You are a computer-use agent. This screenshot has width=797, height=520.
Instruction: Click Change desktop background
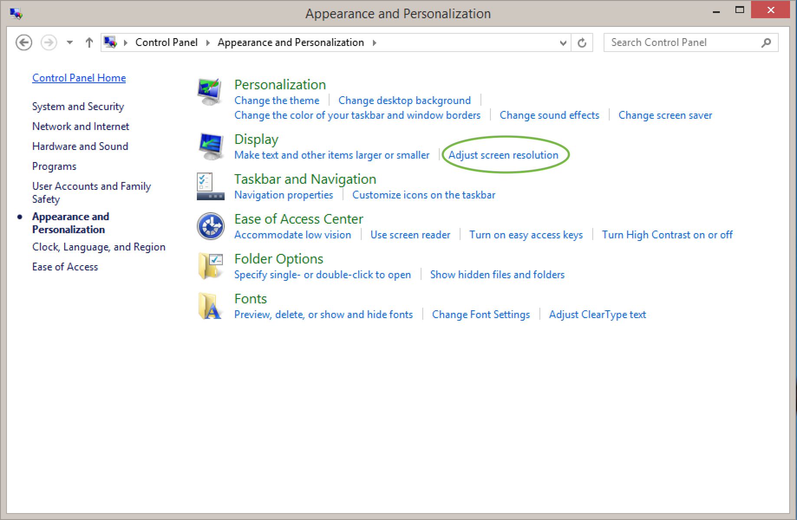pos(404,101)
